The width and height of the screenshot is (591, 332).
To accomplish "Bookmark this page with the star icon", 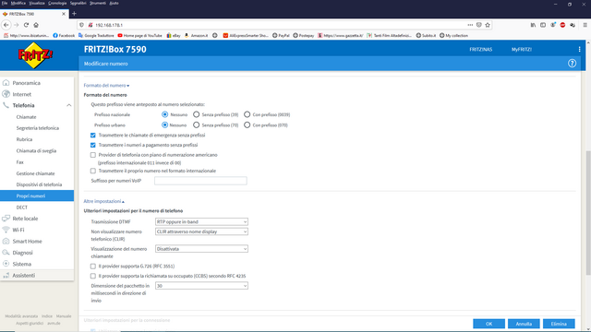I will (488, 25).
